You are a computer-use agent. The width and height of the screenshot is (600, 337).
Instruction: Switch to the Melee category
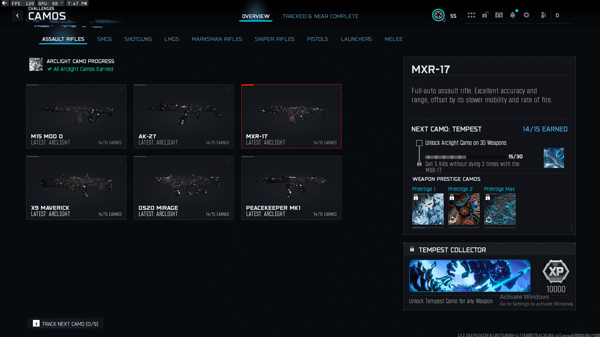tap(393, 39)
